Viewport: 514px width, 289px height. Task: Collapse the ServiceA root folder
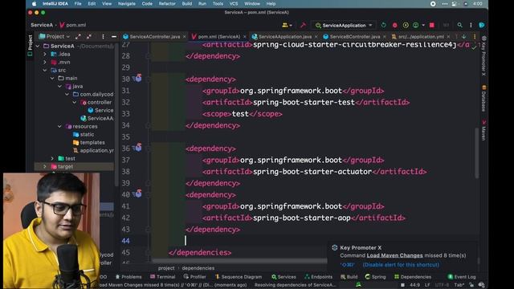(x=38, y=47)
